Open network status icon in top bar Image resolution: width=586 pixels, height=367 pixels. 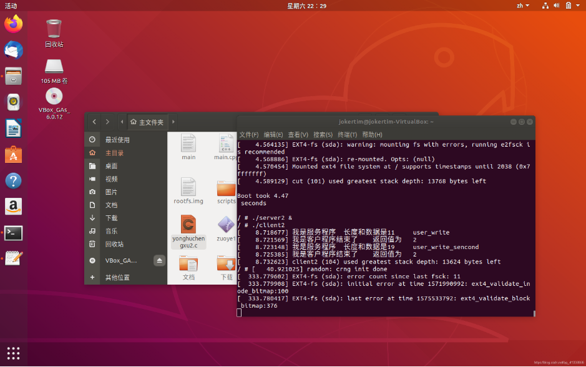[x=545, y=6]
